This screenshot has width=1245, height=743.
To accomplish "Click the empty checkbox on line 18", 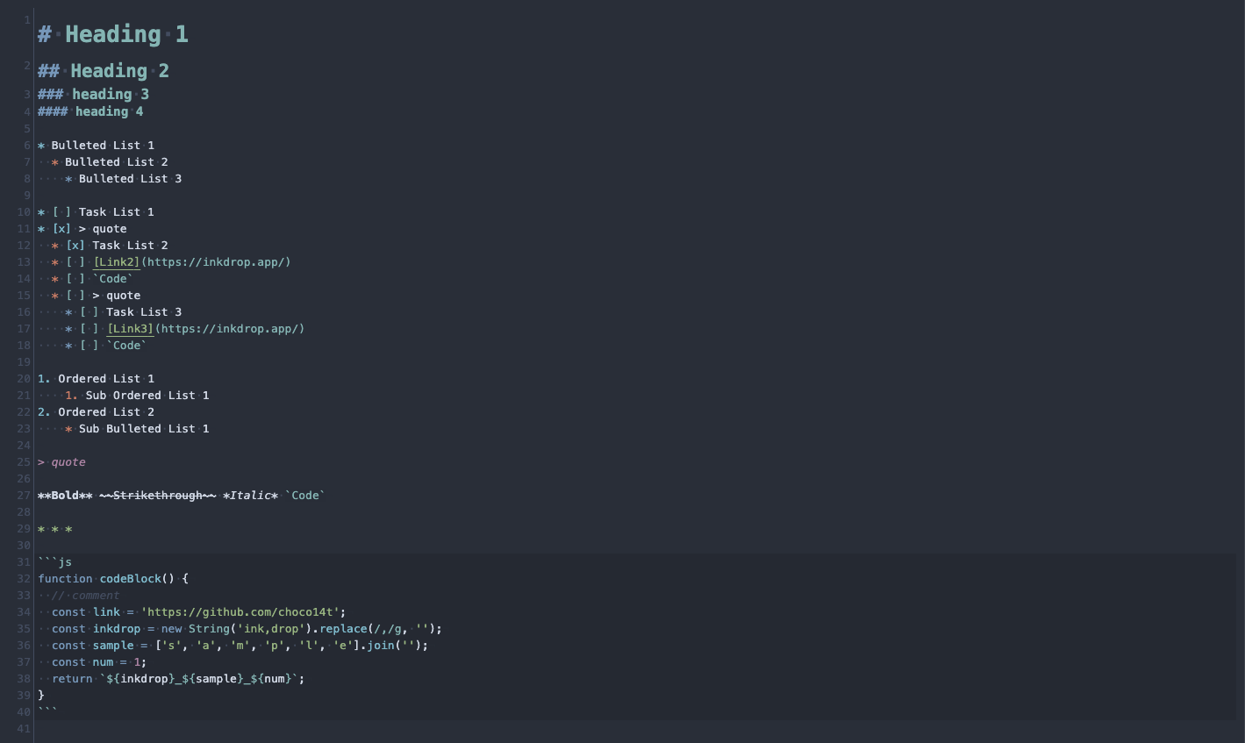I will pos(89,346).
